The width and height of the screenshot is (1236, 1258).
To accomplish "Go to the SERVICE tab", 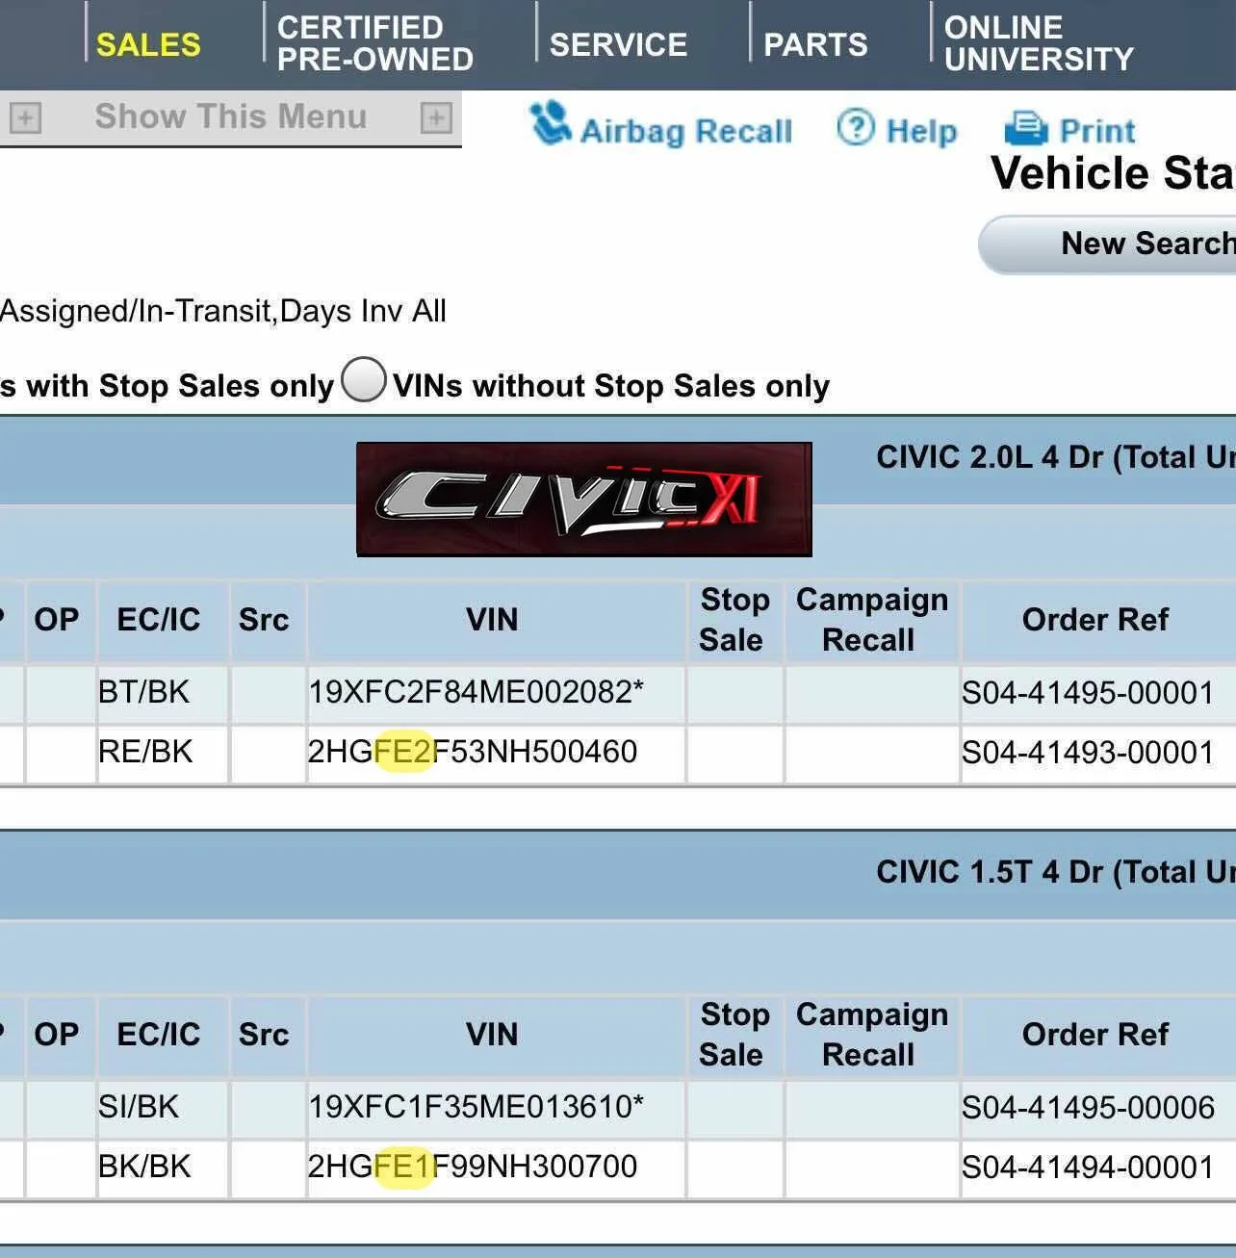I will (618, 44).
